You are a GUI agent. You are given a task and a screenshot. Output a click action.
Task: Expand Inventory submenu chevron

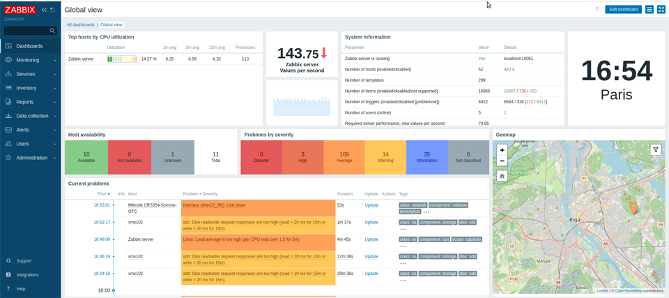(55, 88)
